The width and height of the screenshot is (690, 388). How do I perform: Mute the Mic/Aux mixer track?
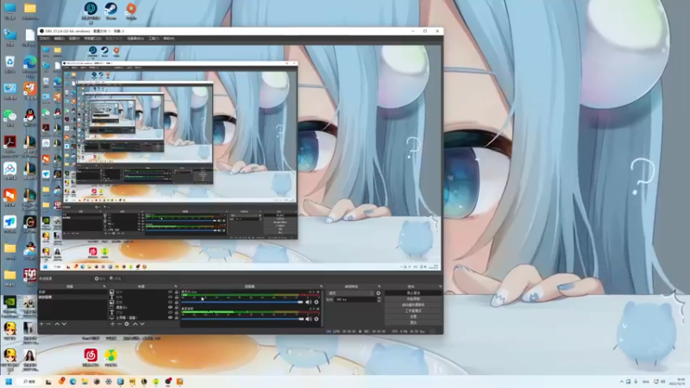pyautogui.click(x=309, y=303)
